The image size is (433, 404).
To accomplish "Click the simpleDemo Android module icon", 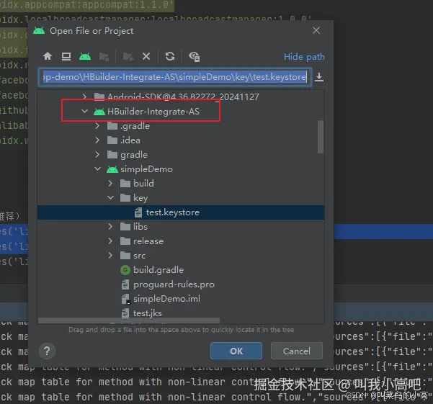I will 112,169.
